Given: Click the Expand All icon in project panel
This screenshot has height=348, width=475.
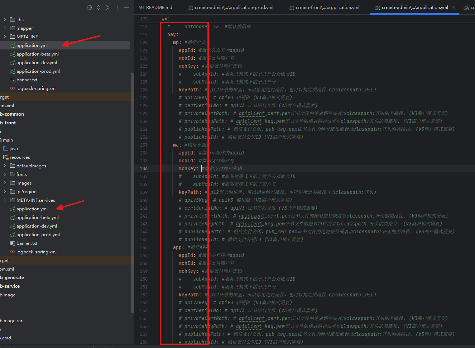Looking at the screenshot, I should (99, 8).
